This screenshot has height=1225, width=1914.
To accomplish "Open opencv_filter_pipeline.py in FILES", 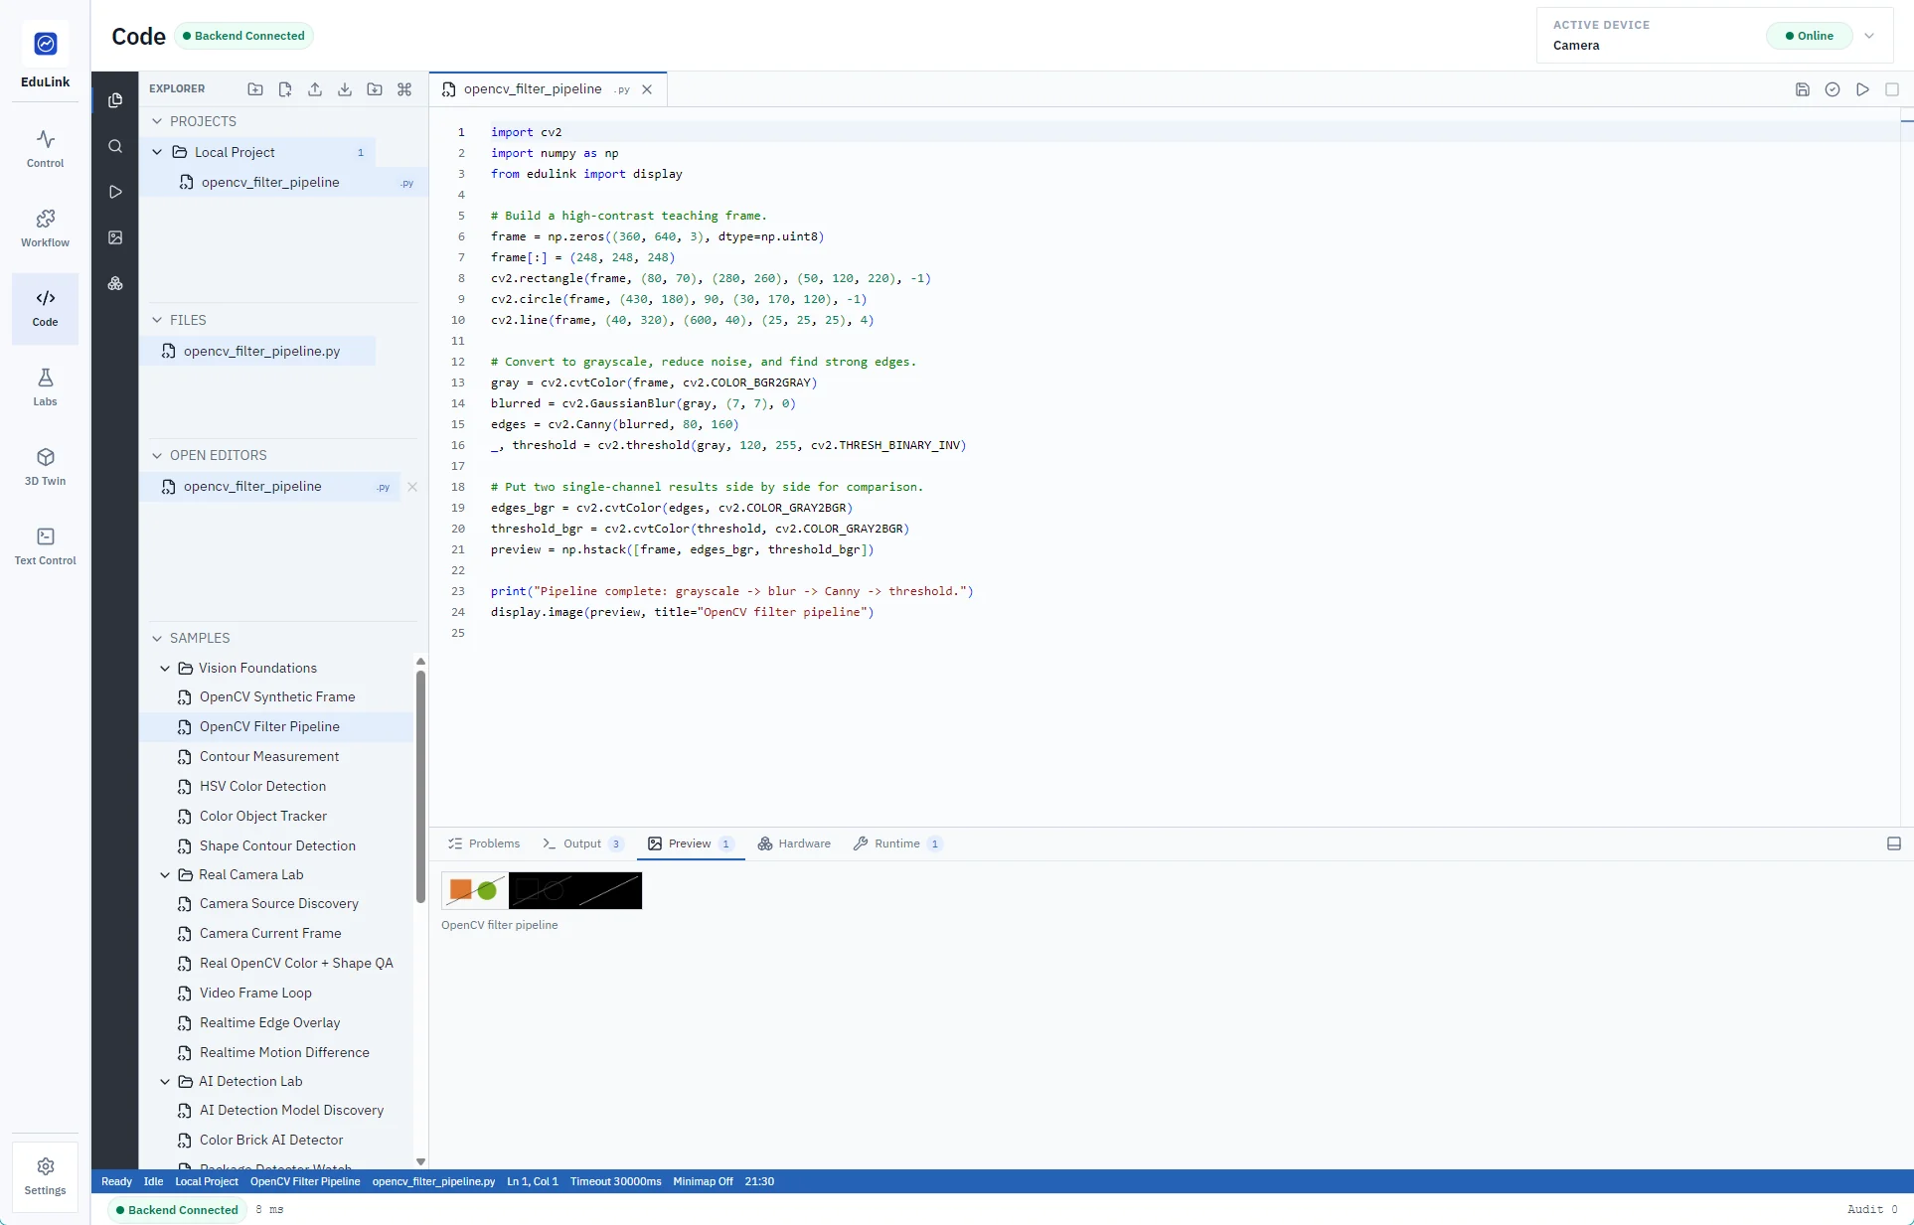I will (x=258, y=351).
